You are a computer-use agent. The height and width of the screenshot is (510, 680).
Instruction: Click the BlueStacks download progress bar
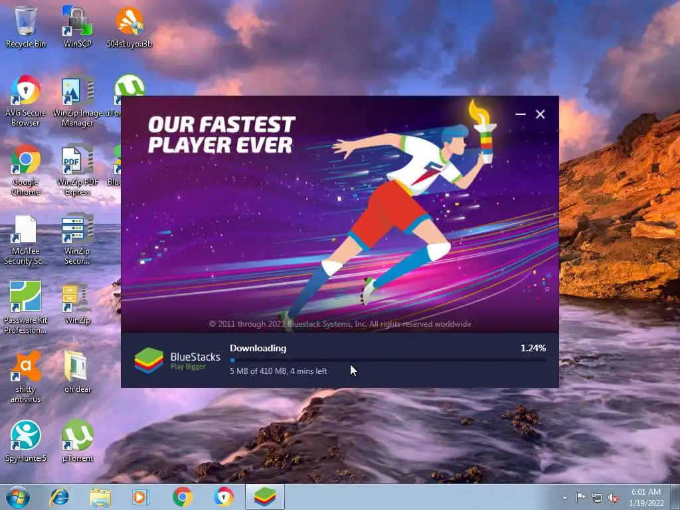pos(388,360)
